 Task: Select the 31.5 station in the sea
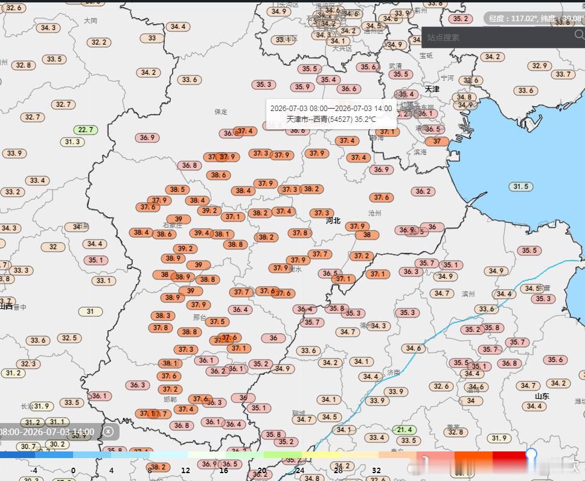point(521,186)
